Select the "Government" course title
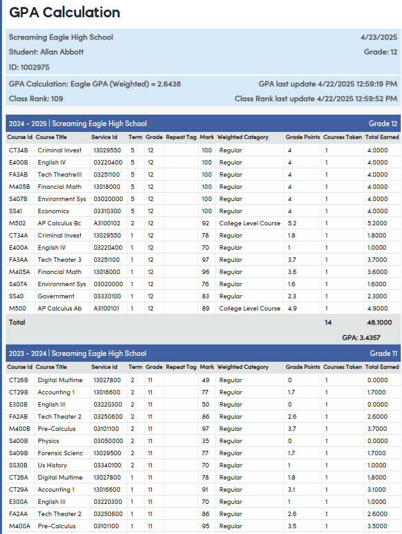 pos(56,296)
